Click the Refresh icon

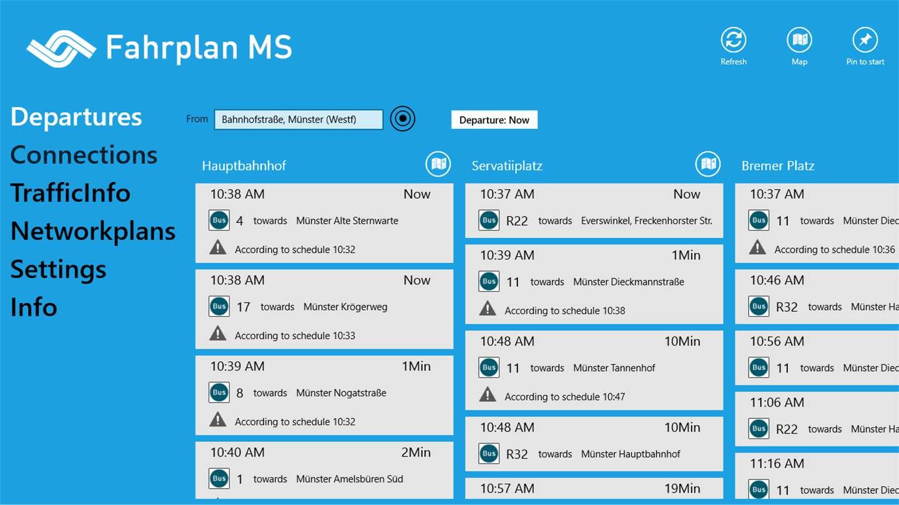734,40
